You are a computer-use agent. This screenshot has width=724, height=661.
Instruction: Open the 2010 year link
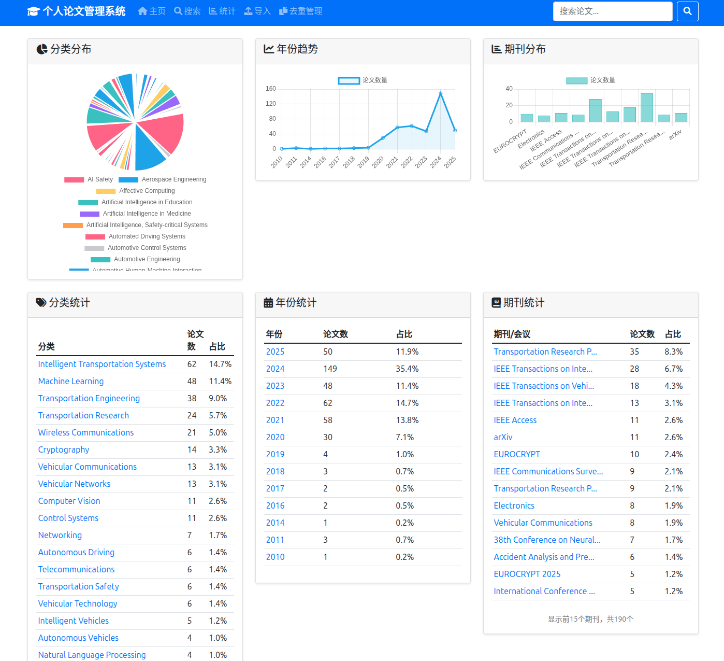click(276, 557)
